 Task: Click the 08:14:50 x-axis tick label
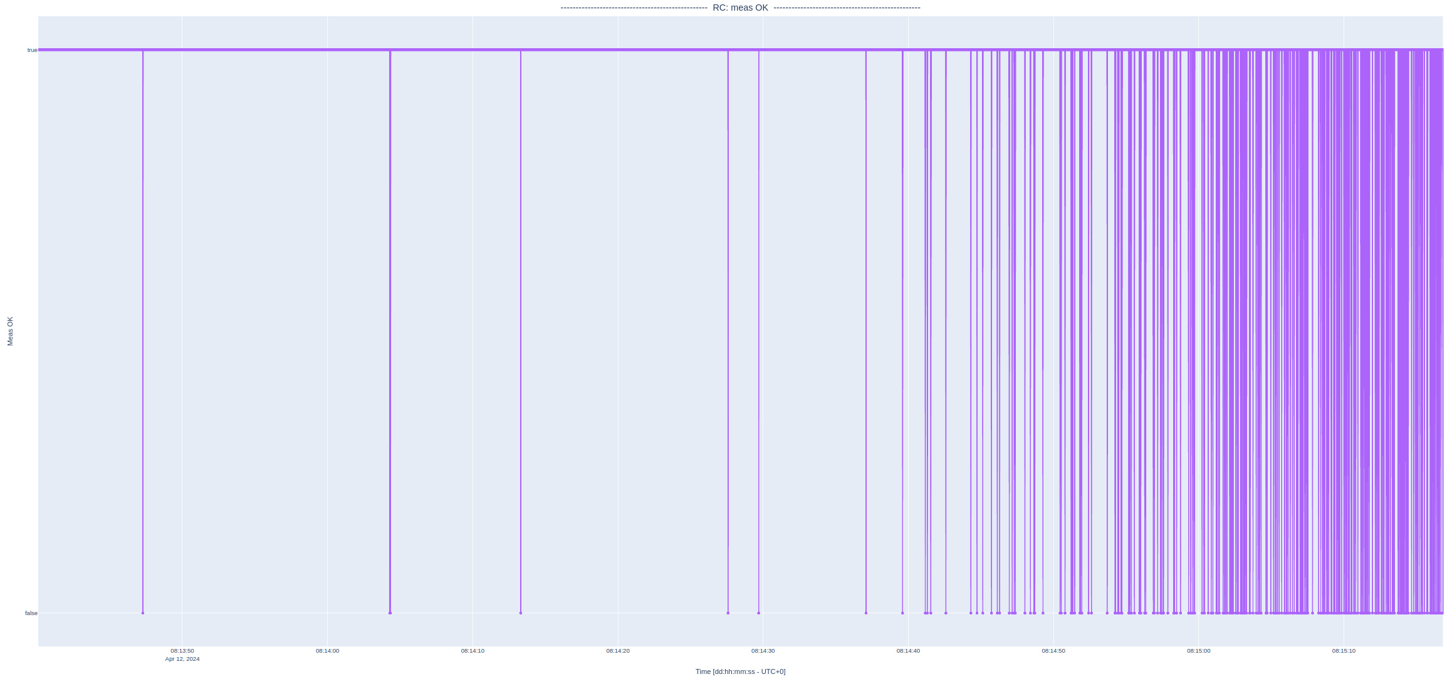coord(1053,651)
